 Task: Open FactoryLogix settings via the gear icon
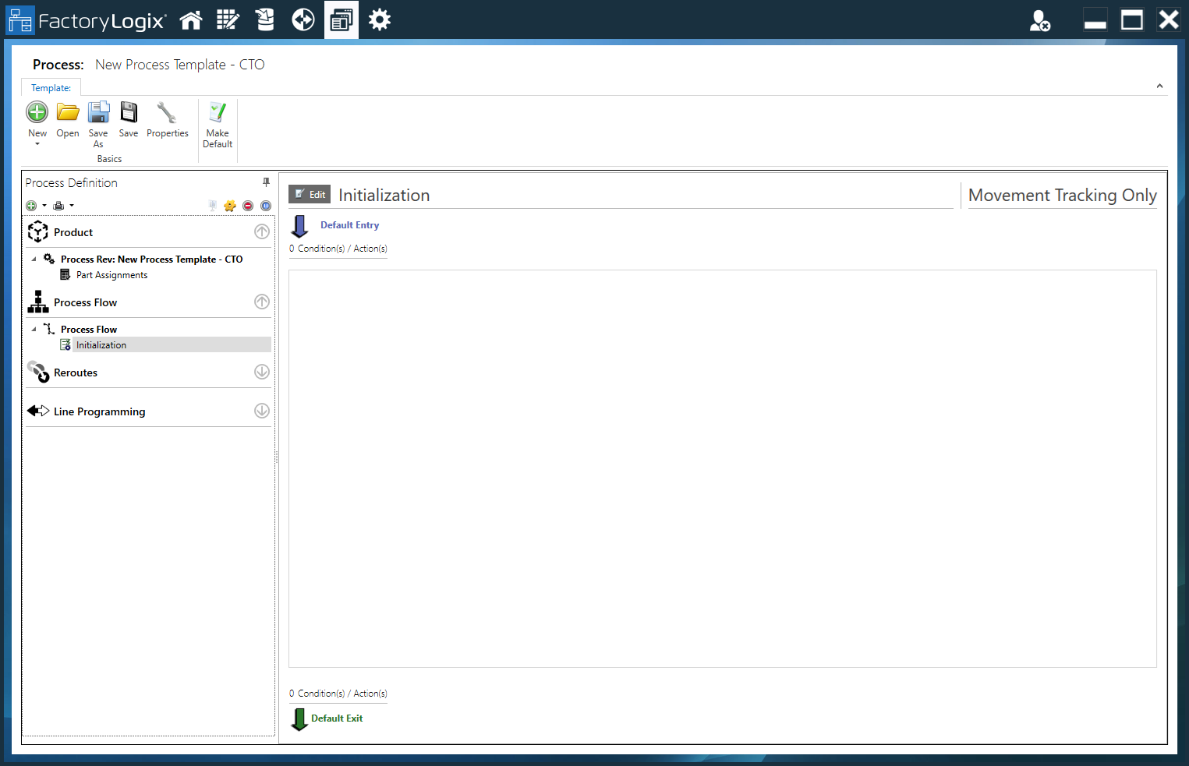click(x=380, y=19)
